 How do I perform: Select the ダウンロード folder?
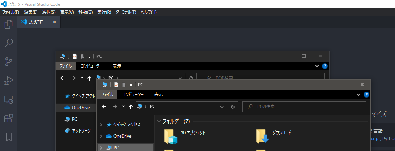(274, 136)
